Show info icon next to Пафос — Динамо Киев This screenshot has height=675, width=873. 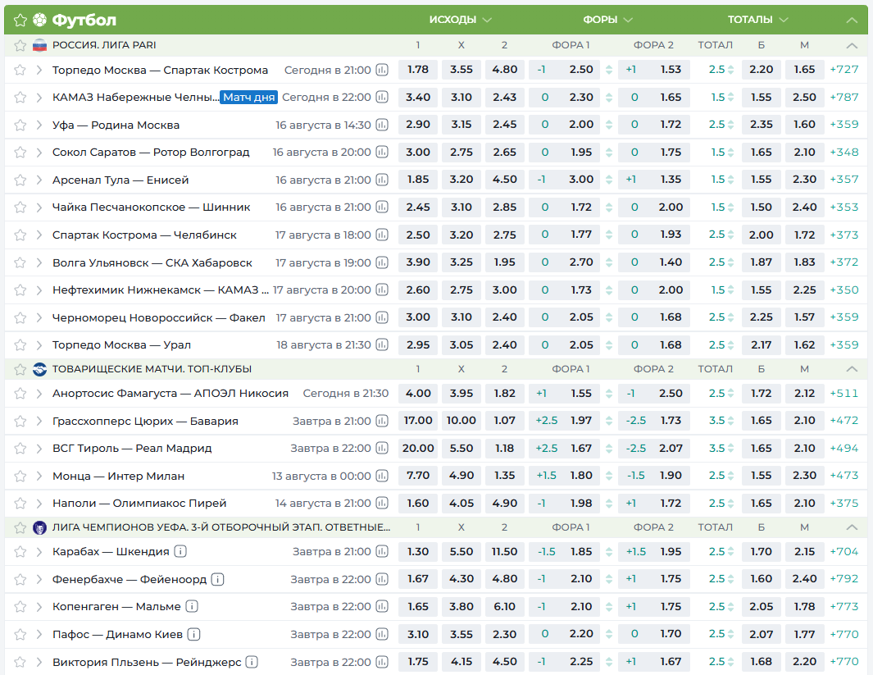pos(193,634)
